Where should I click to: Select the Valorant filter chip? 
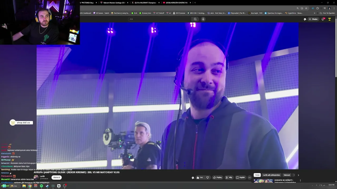pyautogui.click(x=287, y=175)
